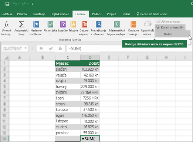The width and height of the screenshot is (193, 142).
Task: Expand the Koristi u formuli dropdown
Action: coord(170,27)
